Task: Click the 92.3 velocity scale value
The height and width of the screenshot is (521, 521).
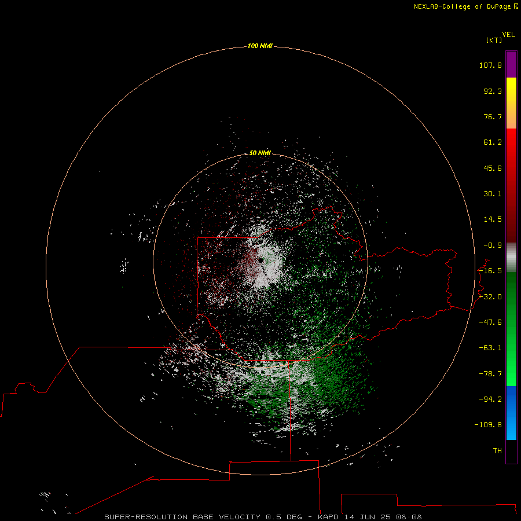Action: 493,91
